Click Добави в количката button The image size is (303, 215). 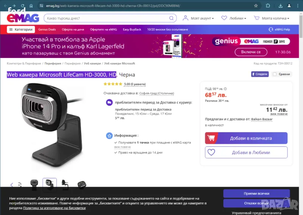tap(246, 138)
